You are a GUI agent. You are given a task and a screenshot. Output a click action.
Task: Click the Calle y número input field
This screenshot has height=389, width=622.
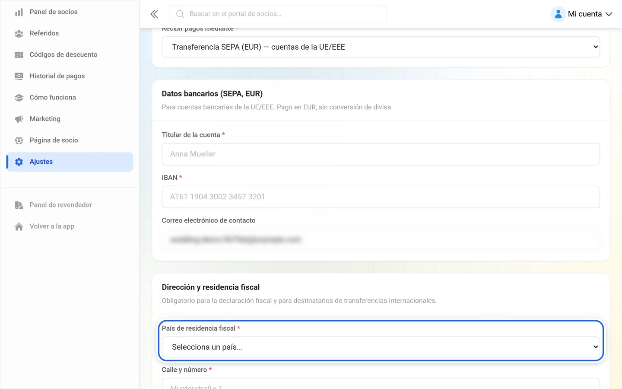coord(381,384)
